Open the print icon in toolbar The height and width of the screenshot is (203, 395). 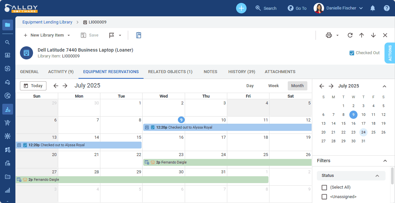[x=329, y=35]
